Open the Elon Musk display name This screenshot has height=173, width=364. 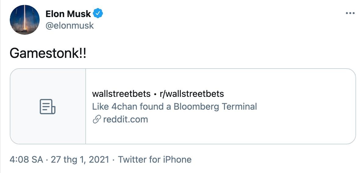coord(68,14)
